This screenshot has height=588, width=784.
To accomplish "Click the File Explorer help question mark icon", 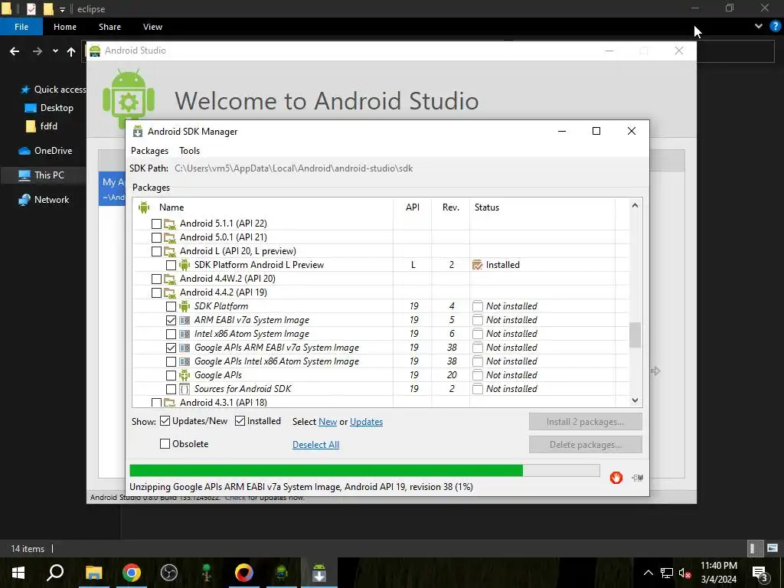I will (776, 27).
